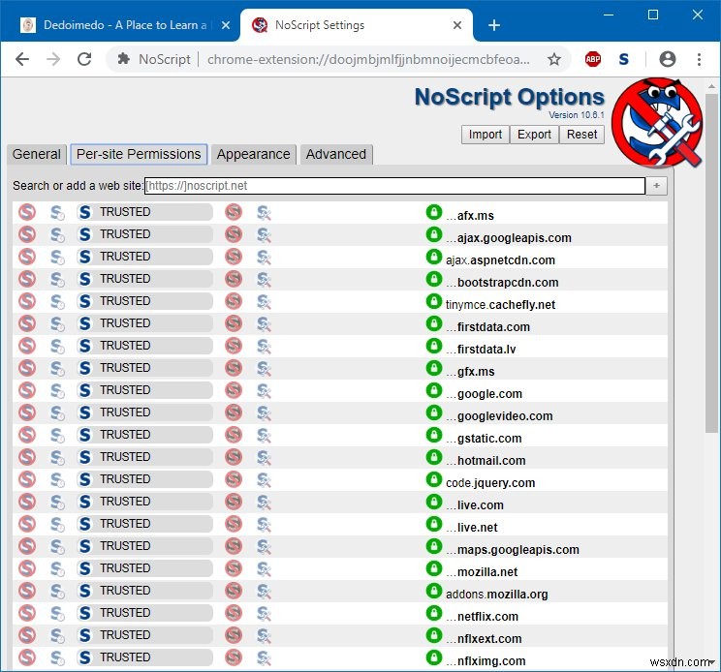This screenshot has width=721, height=672.
Task: Select TRUSTED preset for gfx.ms
Action: point(144,368)
